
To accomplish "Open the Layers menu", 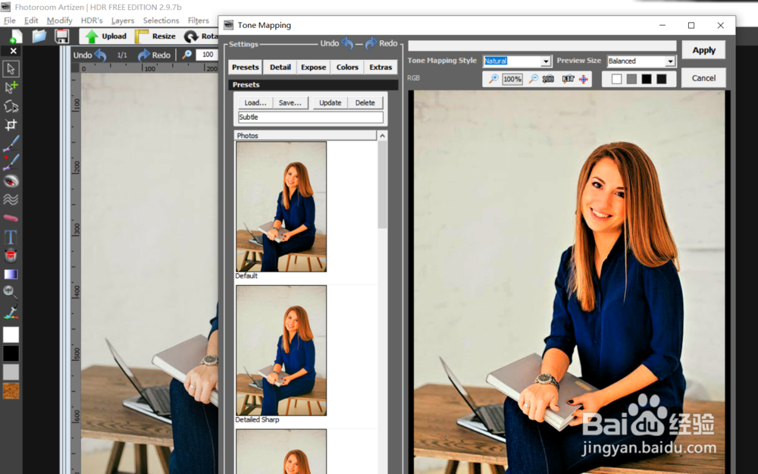I will pyautogui.click(x=123, y=20).
